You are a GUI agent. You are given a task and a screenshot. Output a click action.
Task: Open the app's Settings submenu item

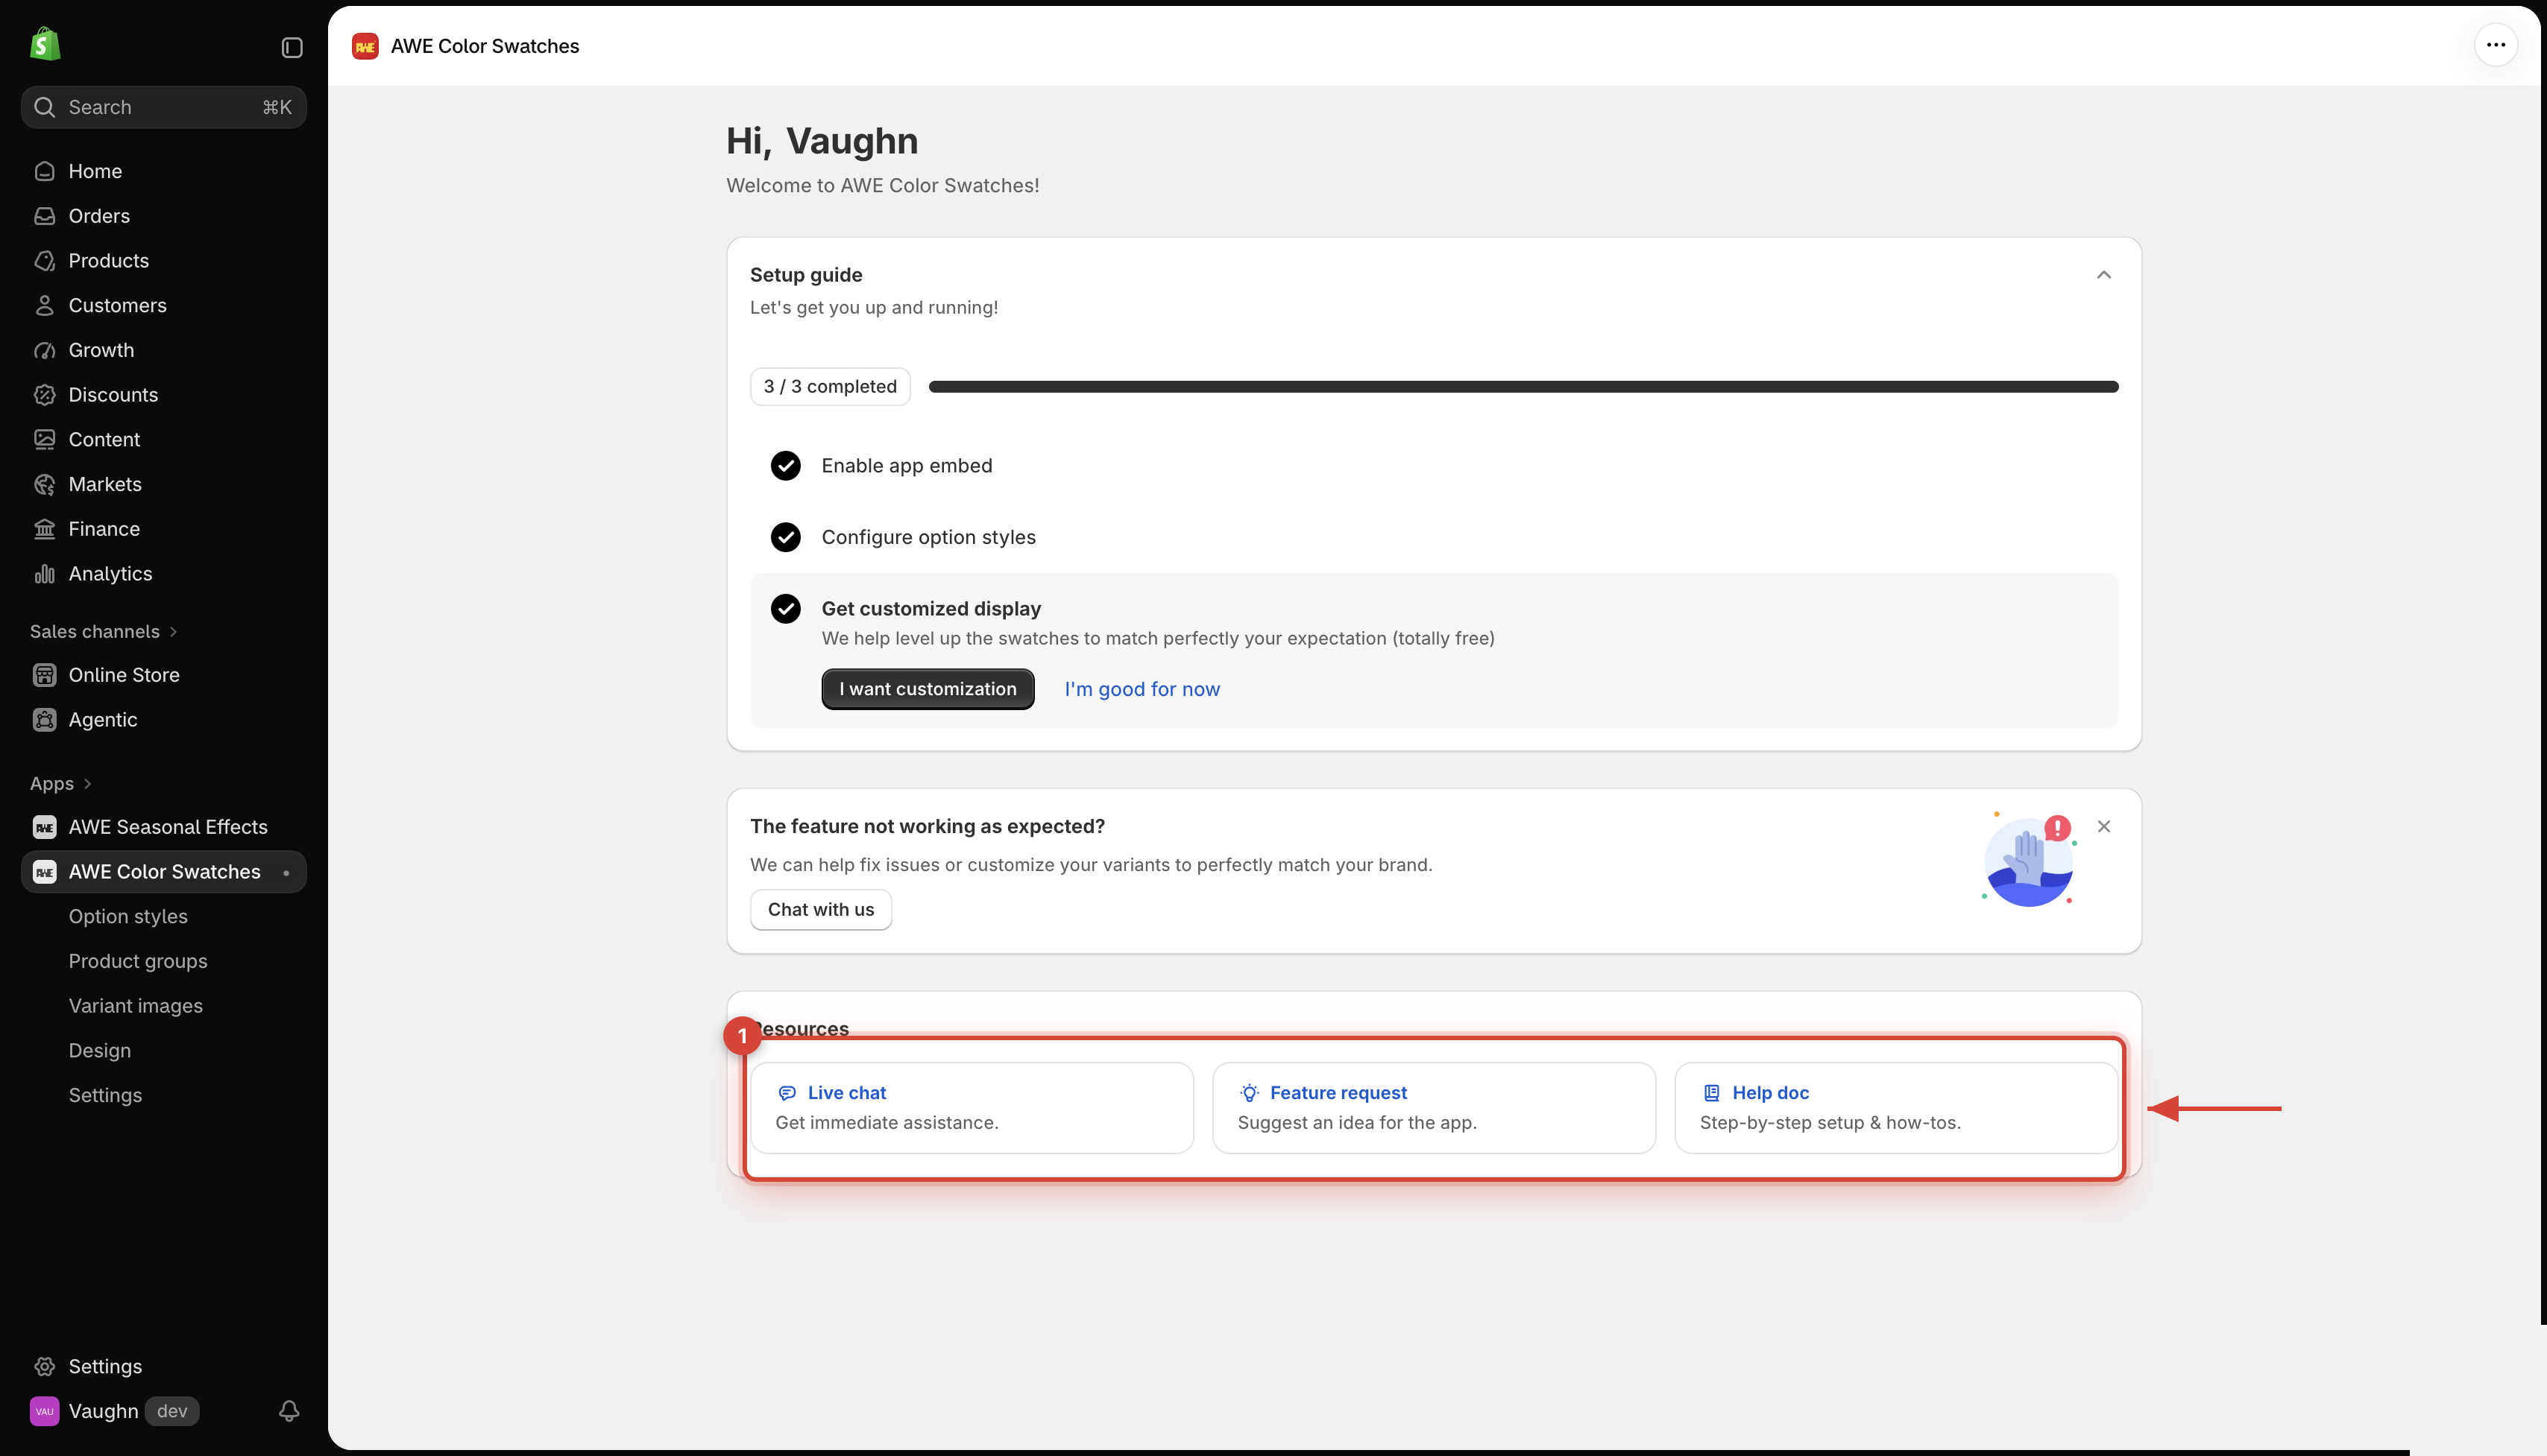[105, 1096]
